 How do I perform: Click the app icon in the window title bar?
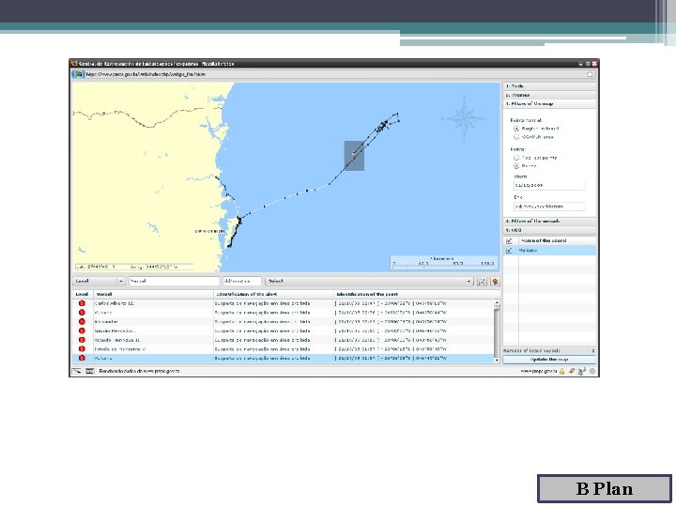pyautogui.click(x=74, y=64)
